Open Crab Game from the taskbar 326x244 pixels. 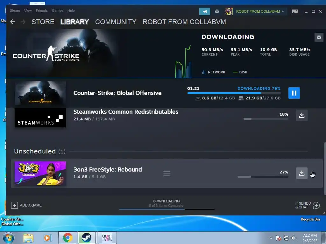[x=107, y=238]
